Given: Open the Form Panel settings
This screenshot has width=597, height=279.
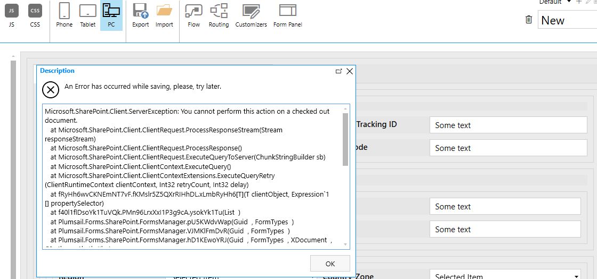Looking at the screenshot, I should [288, 15].
